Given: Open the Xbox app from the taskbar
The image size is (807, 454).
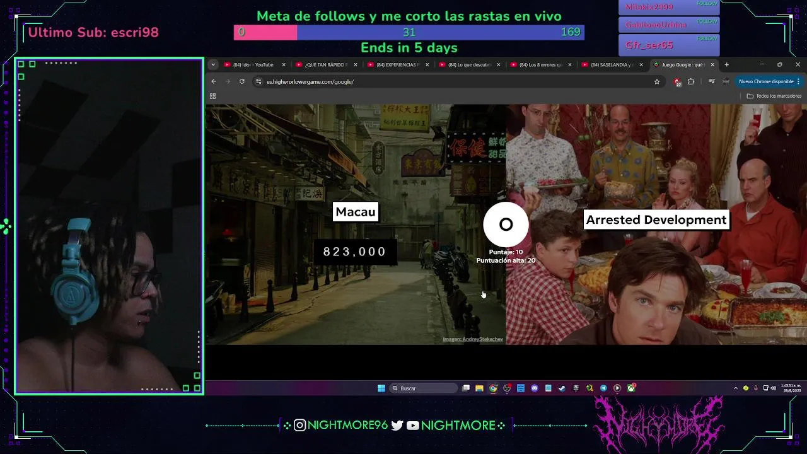Looking at the screenshot, I should click(631, 388).
